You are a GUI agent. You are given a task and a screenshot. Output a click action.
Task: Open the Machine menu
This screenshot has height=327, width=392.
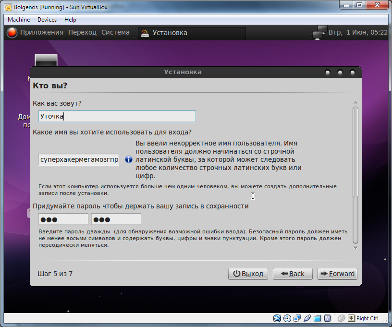coord(19,20)
